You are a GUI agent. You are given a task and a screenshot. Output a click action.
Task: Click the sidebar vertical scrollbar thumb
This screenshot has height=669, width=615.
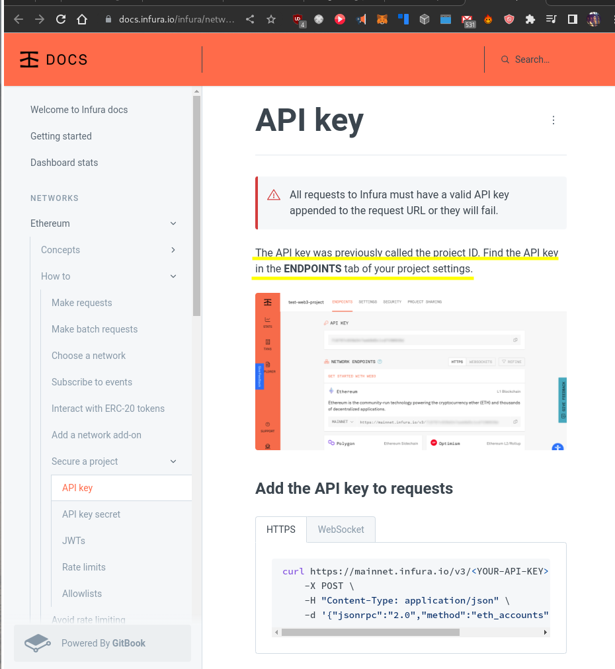coord(197,206)
